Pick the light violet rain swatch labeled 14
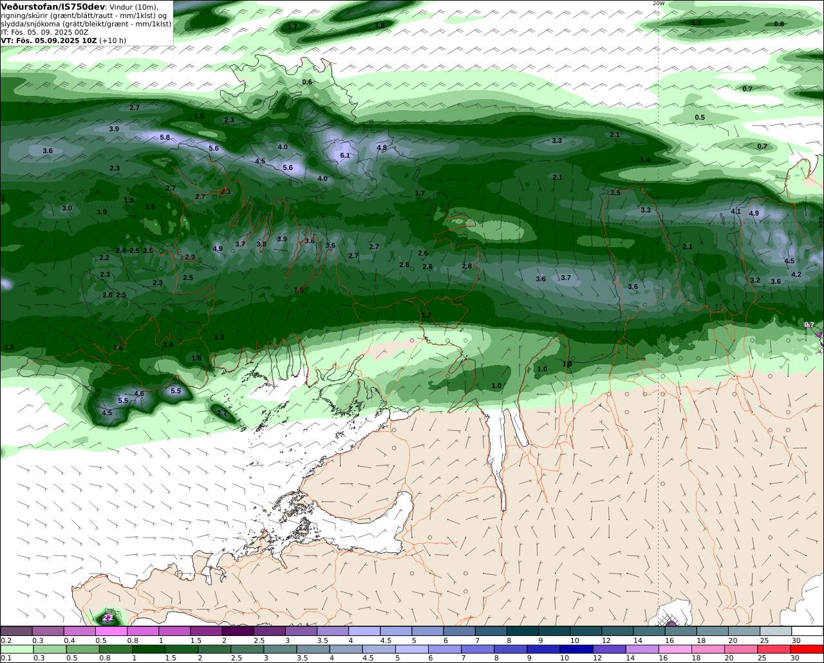 click(x=642, y=649)
